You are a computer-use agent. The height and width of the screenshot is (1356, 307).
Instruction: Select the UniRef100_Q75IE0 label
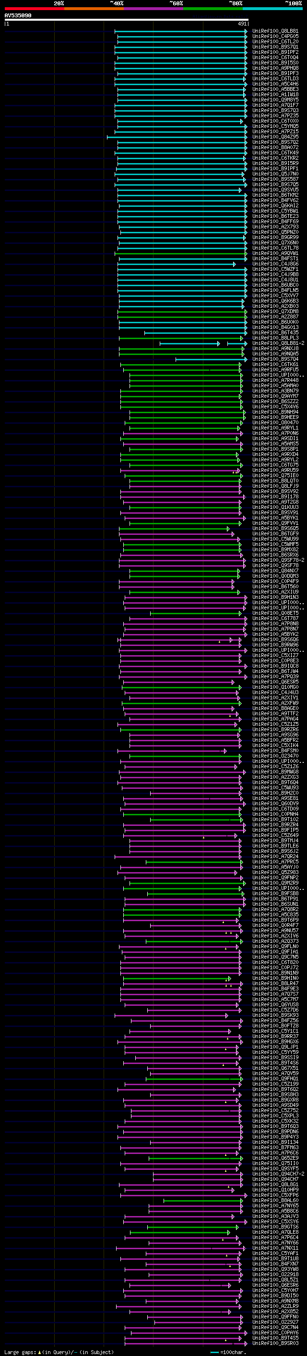(275, 475)
